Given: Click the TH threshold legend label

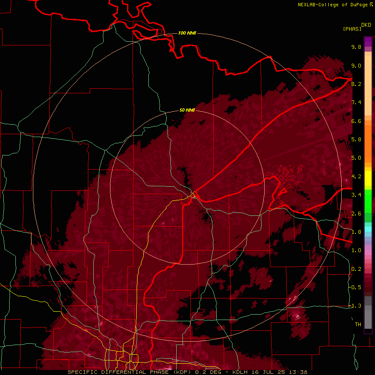Looking at the screenshot, I should [x=358, y=325].
